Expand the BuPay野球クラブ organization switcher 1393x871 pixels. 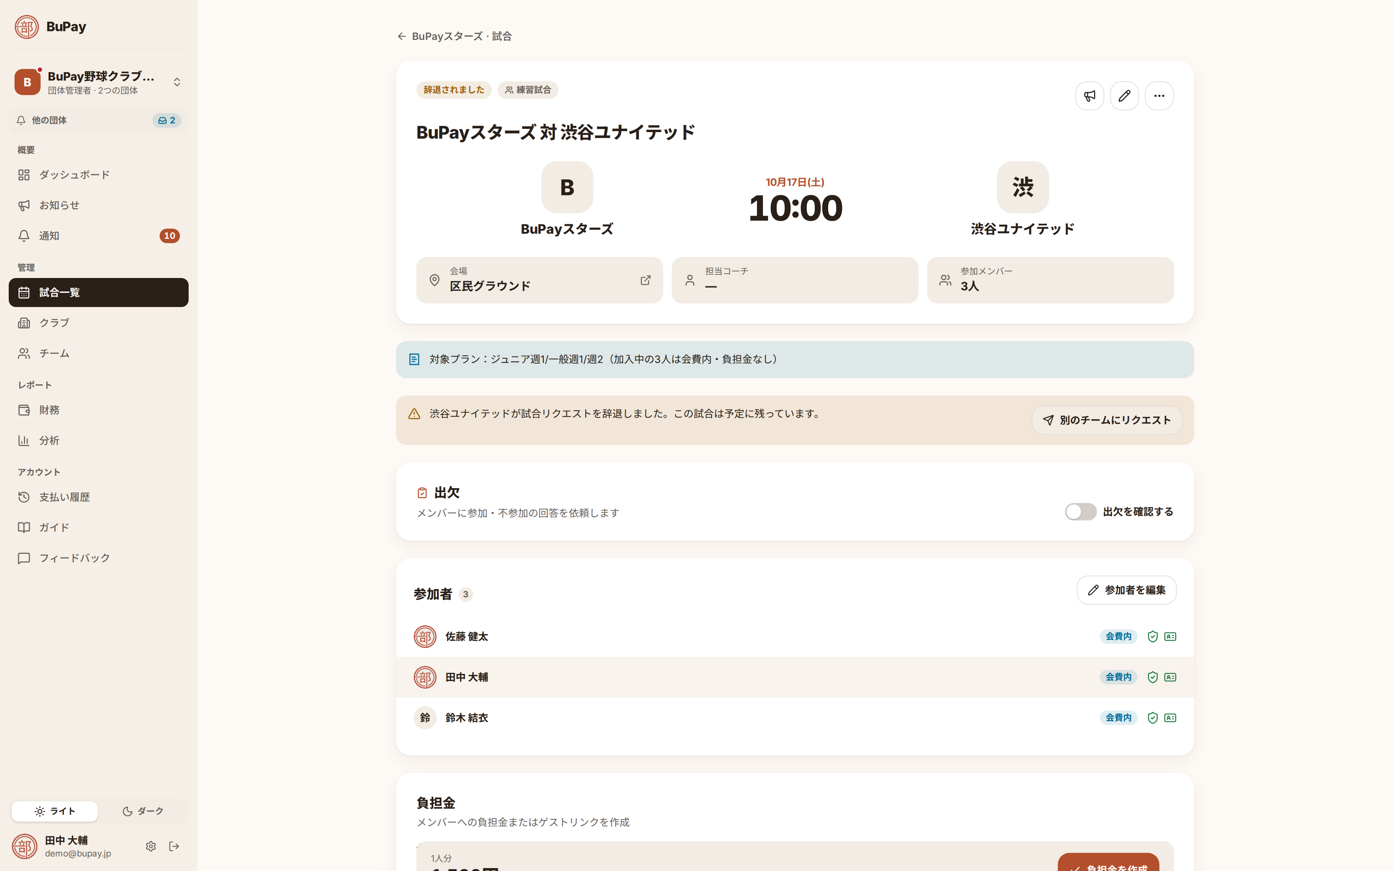(98, 82)
